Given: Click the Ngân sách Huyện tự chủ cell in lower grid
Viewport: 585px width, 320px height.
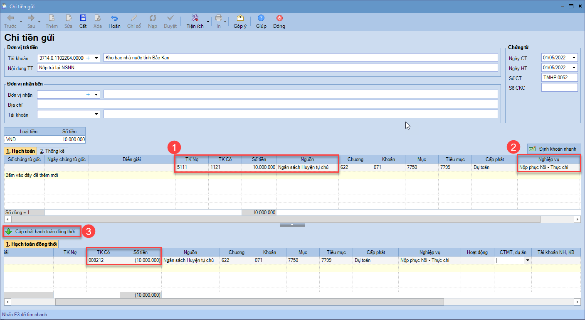Looking at the screenshot, I should (190, 260).
